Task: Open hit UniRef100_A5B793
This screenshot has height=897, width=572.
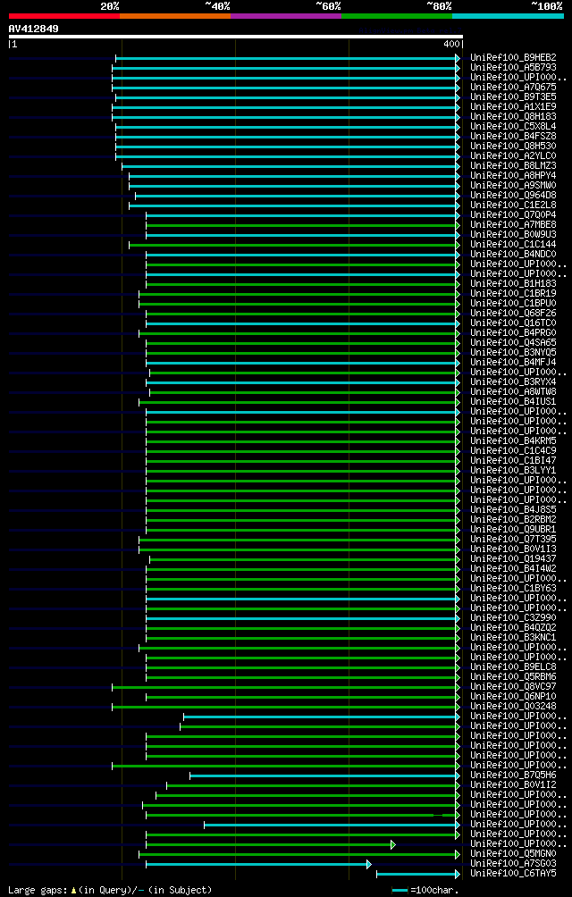Action: pos(512,68)
